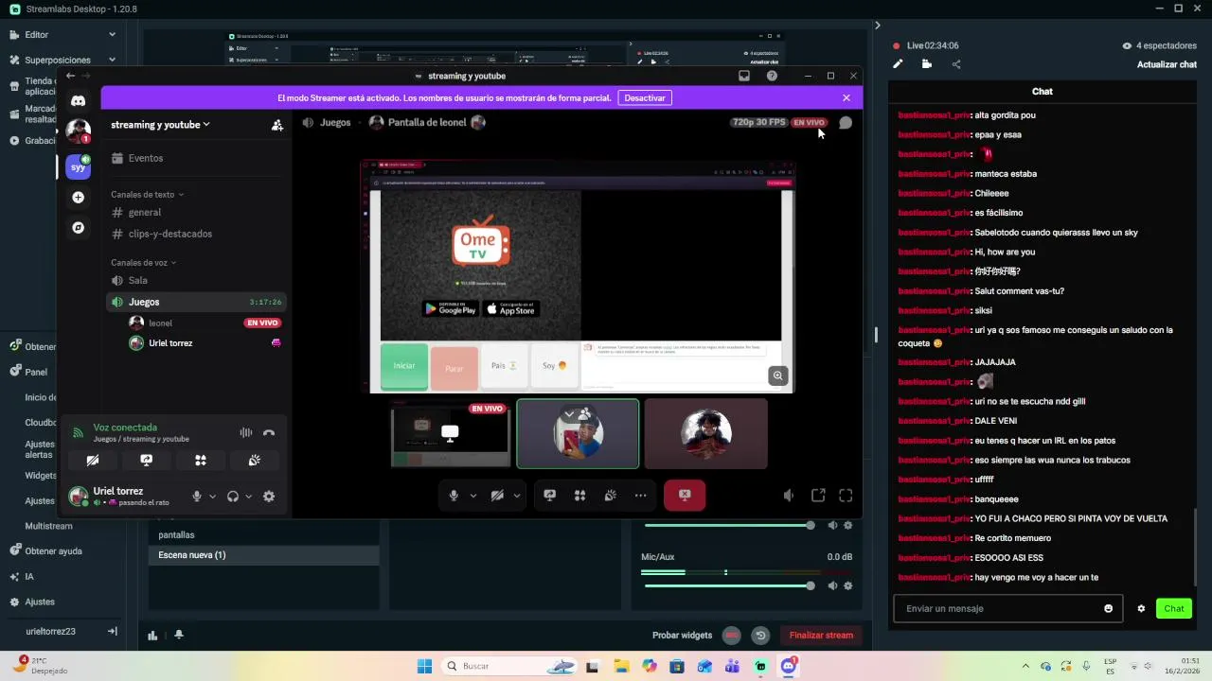The width and height of the screenshot is (1212, 681).
Task: Click the invite members icon beside server name
Action: pyautogui.click(x=277, y=125)
